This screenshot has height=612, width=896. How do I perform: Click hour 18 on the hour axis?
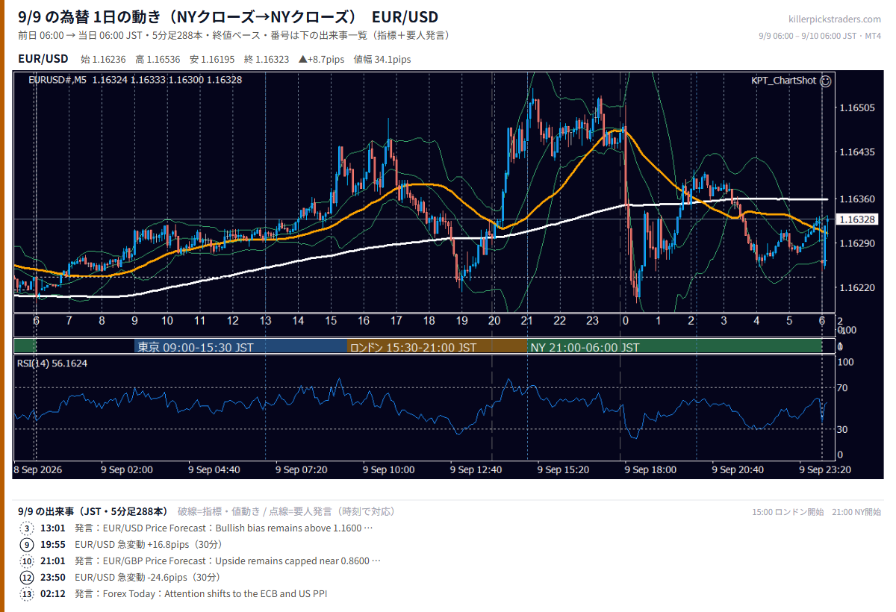[x=429, y=321]
